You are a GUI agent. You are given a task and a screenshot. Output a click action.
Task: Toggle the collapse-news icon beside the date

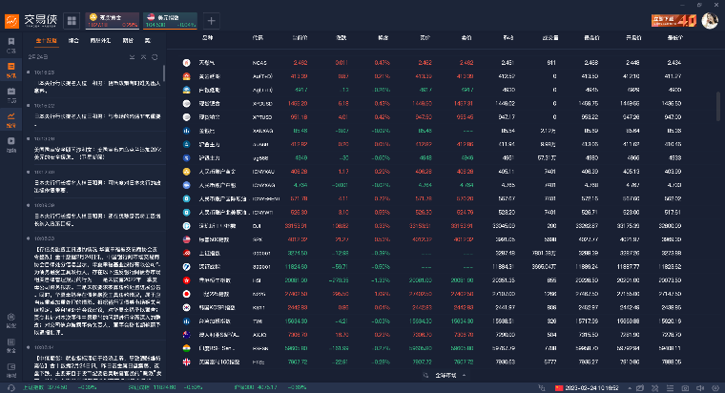click(x=133, y=57)
